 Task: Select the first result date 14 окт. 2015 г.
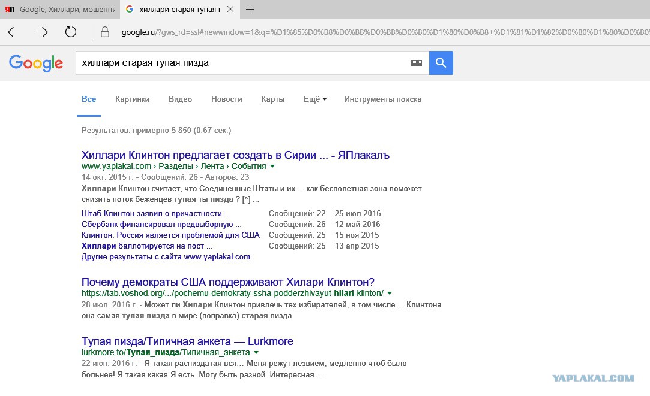pyautogui.click(x=107, y=177)
